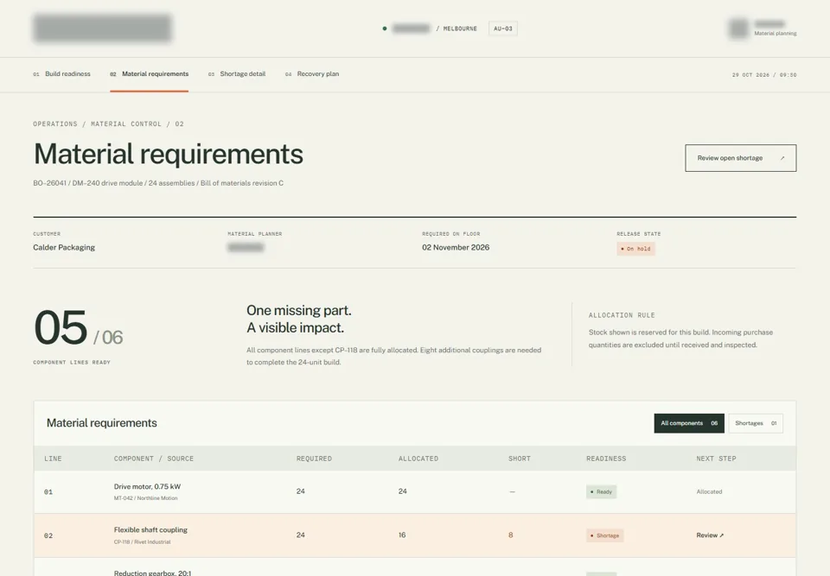830x576 pixels.
Task: Select Drive motor, 0.75 kW component name
Action: [147, 486]
